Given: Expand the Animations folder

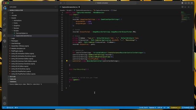Looking at the screenshot, I should click(33, 20).
